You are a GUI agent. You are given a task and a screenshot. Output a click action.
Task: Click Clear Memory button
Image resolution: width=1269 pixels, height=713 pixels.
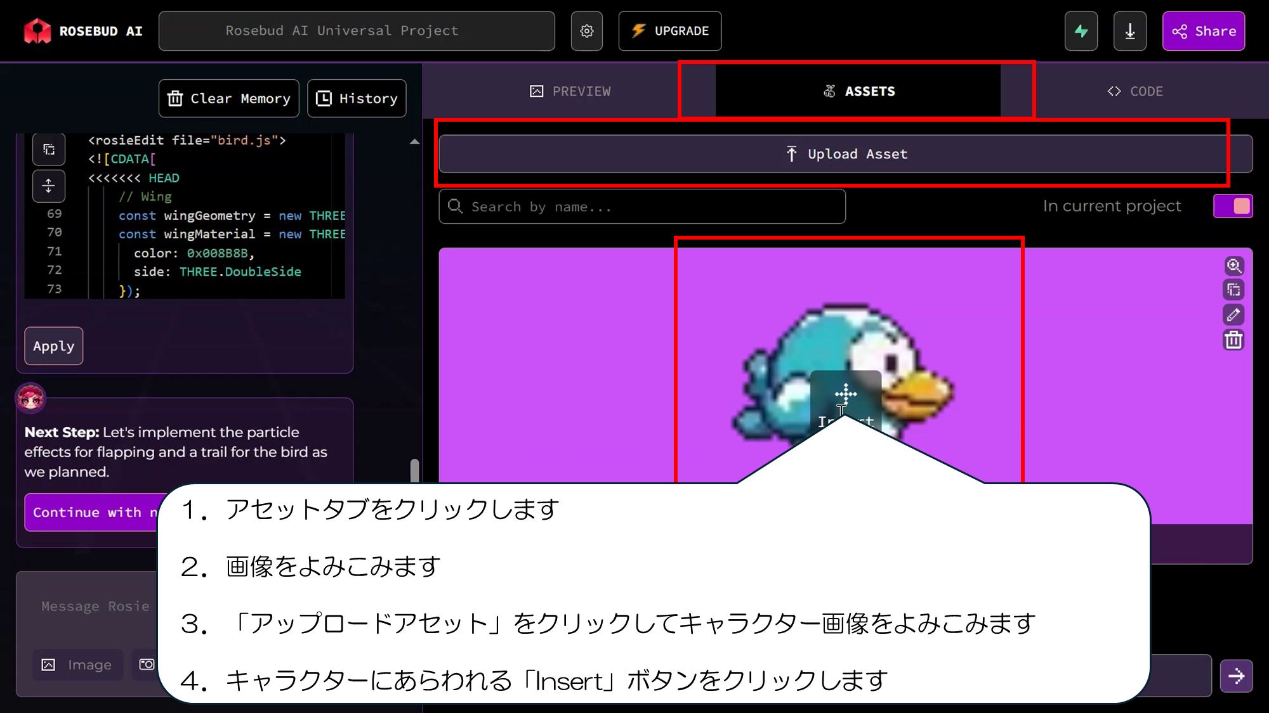pos(229,98)
